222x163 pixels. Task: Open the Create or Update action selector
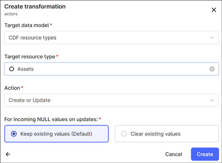point(110,100)
